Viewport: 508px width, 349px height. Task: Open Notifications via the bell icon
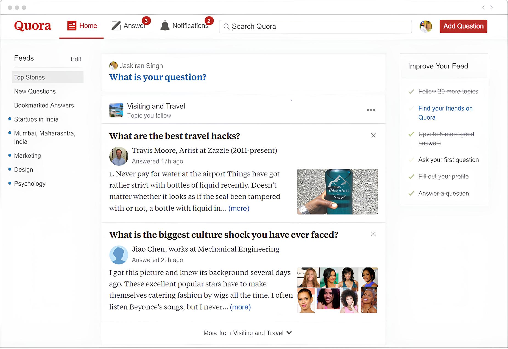point(165,25)
